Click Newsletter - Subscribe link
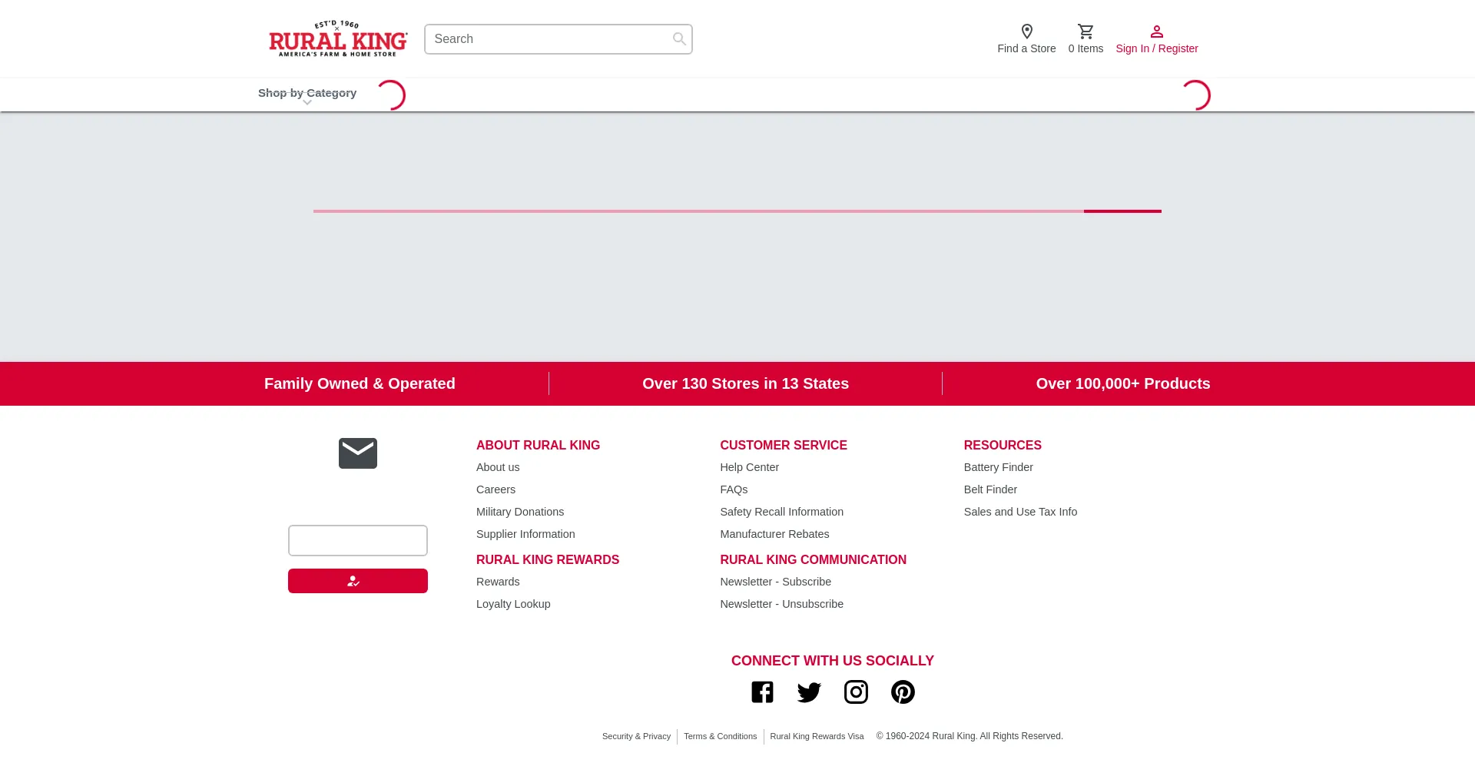1475x763 pixels. [775, 582]
